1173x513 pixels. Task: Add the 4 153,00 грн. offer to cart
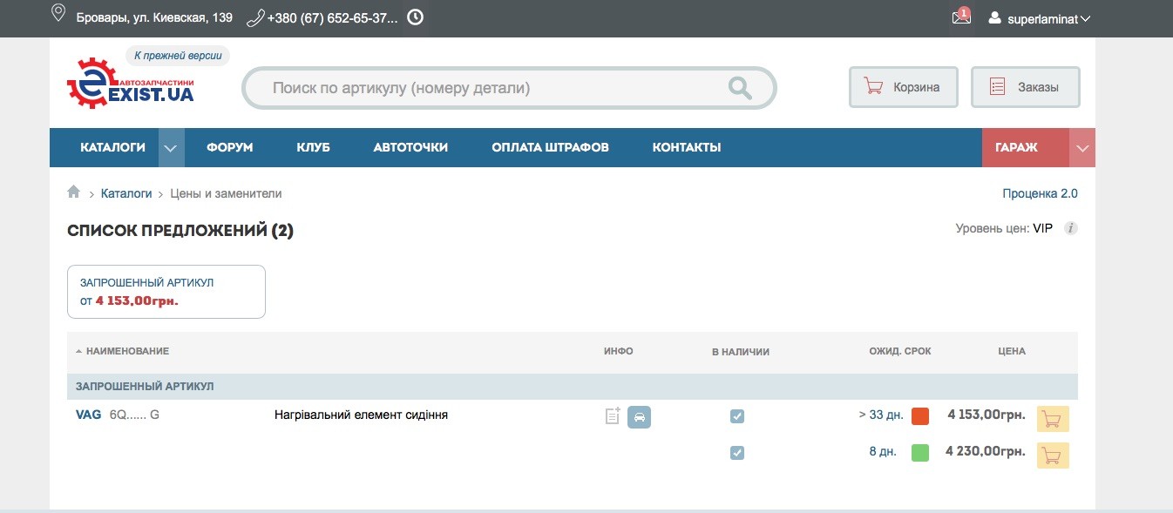[1052, 419]
